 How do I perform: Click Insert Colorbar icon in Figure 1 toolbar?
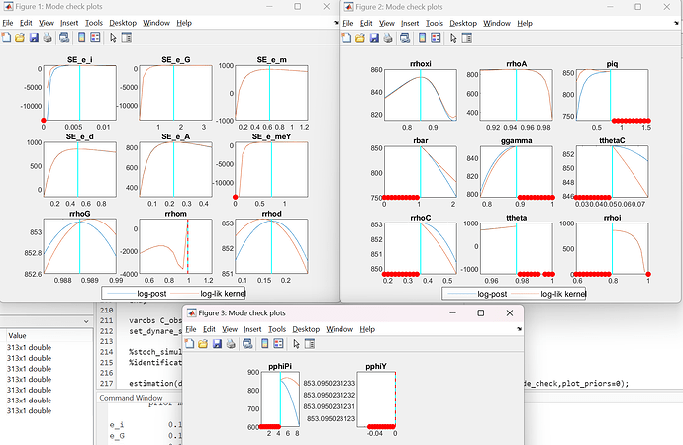(x=81, y=37)
